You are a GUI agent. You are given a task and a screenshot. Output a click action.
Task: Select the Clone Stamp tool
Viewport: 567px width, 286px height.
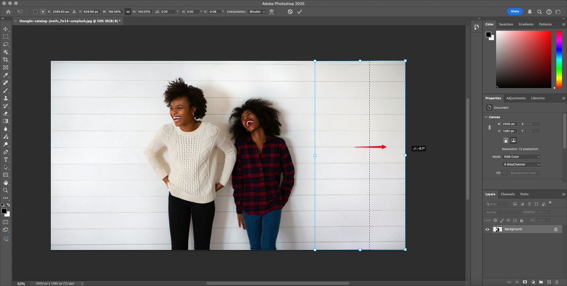pyautogui.click(x=6, y=98)
